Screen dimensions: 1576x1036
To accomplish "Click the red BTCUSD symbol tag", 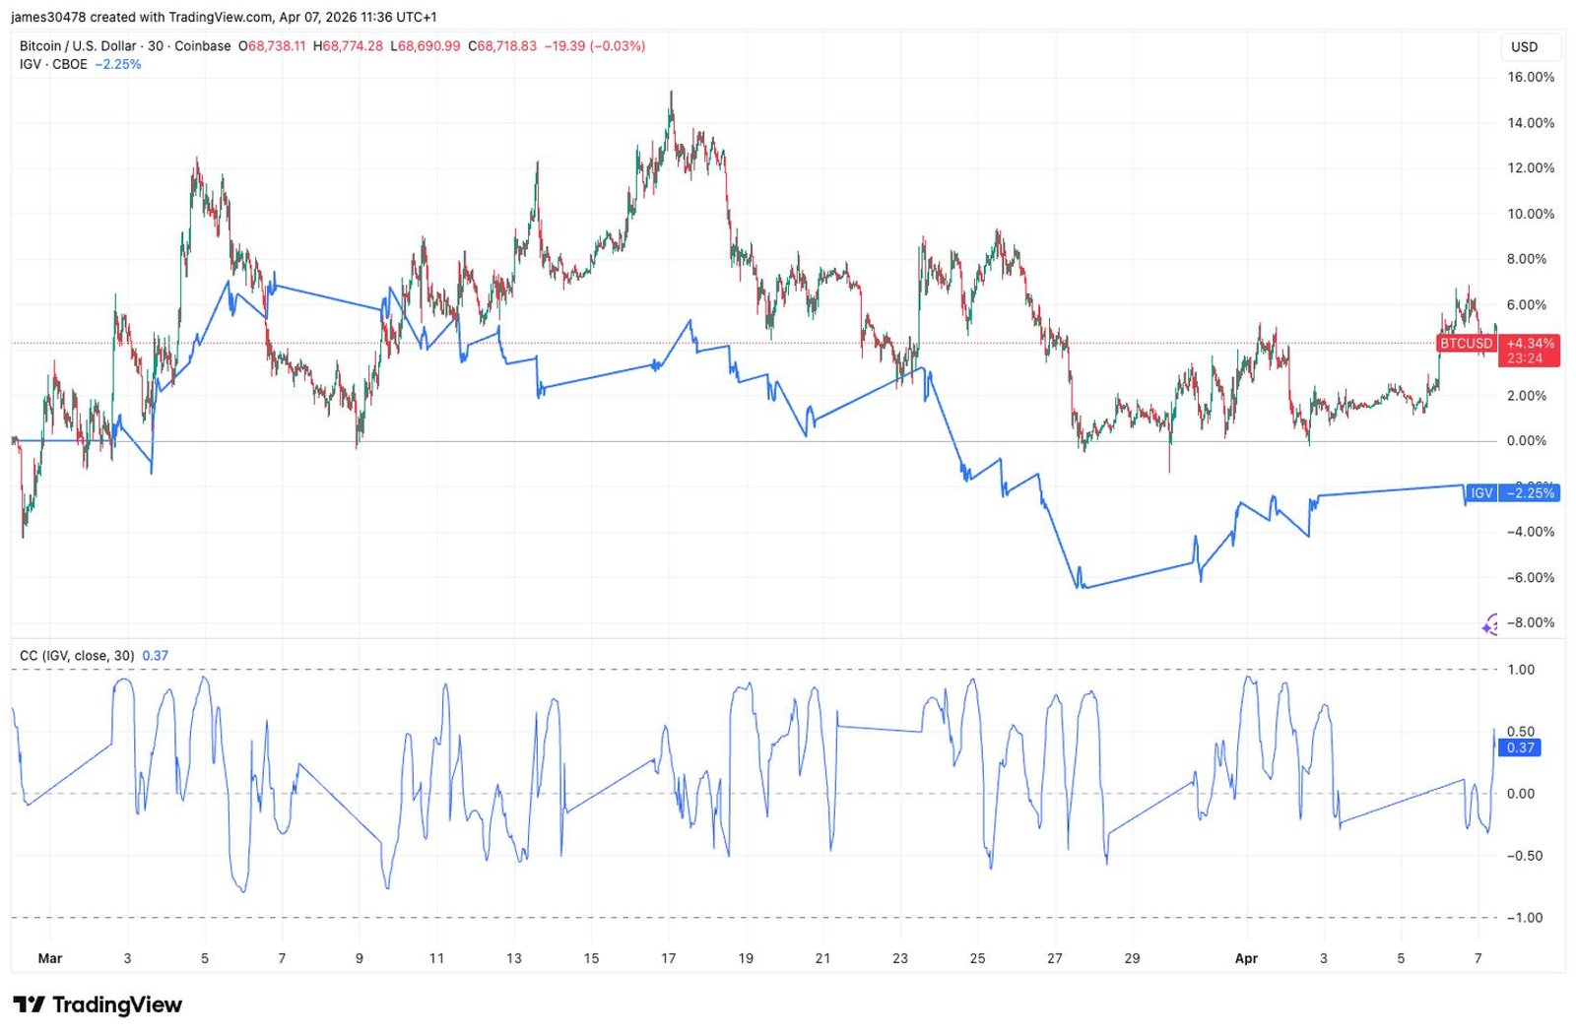I will click(x=1466, y=344).
